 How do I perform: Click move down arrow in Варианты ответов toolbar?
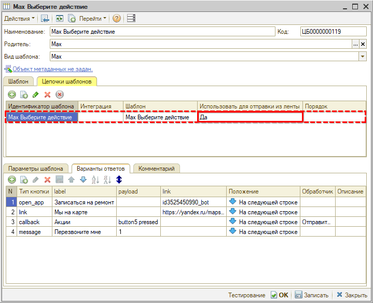83,180
